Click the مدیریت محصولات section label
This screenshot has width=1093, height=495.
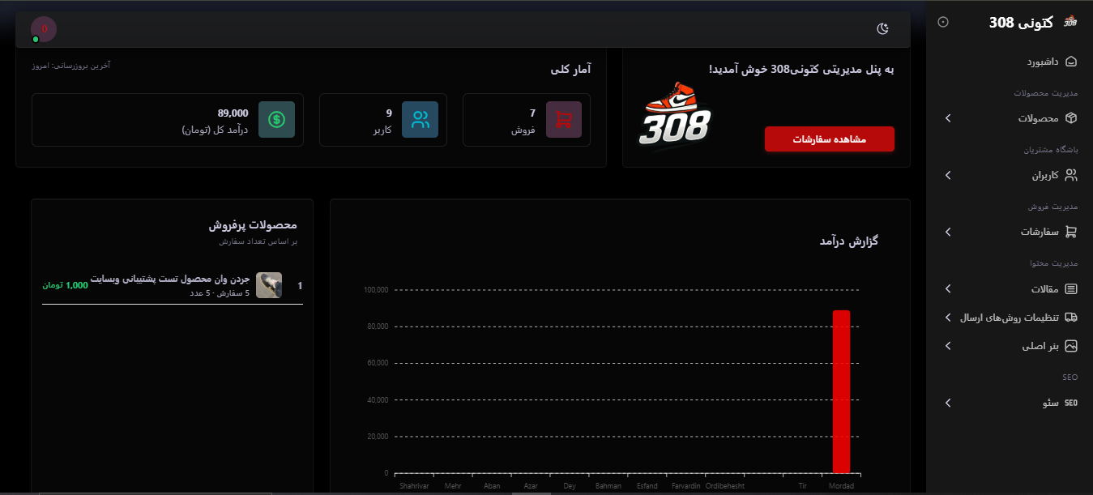click(x=1046, y=93)
